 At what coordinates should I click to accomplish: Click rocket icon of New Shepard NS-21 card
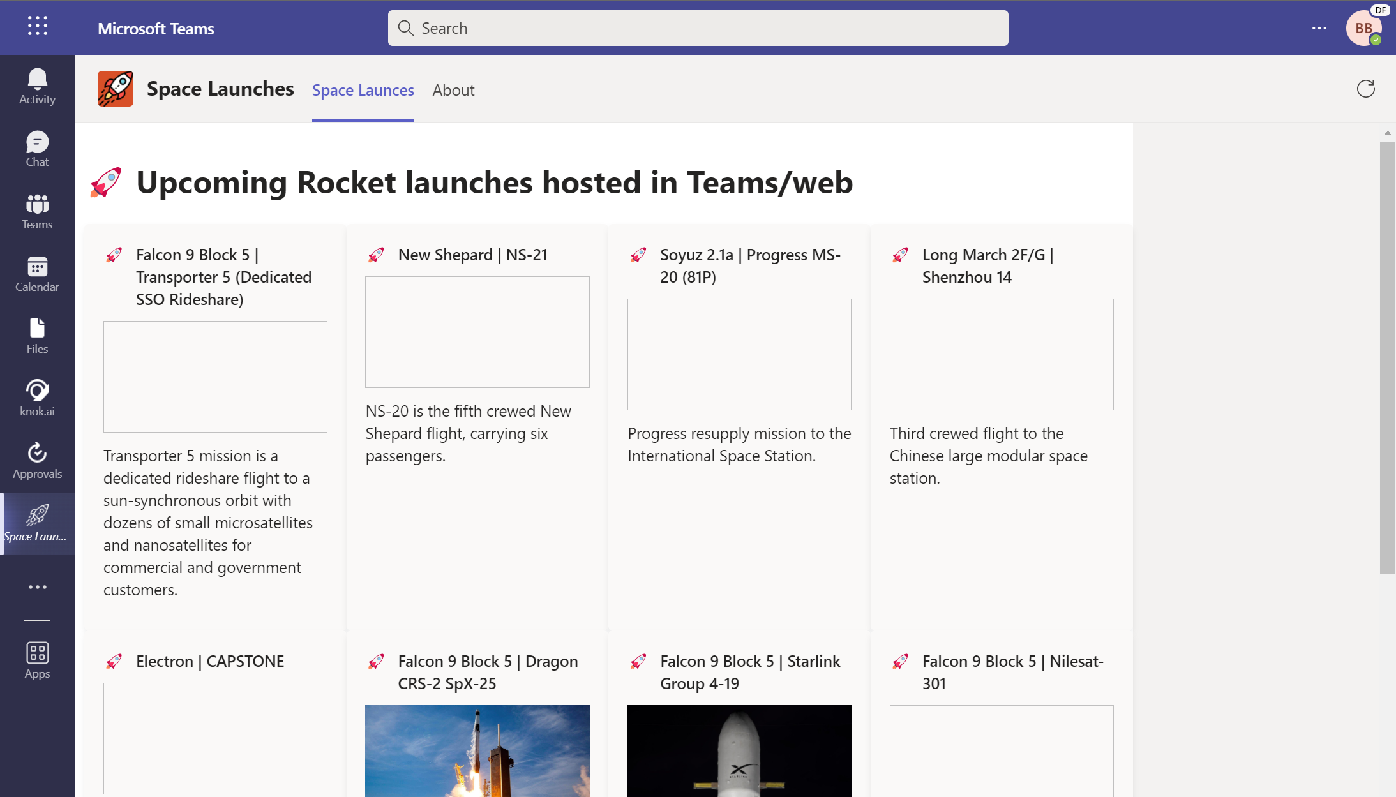(x=376, y=255)
